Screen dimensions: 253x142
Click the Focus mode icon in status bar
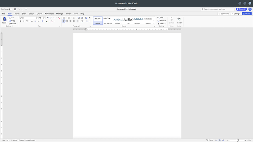(210, 141)
